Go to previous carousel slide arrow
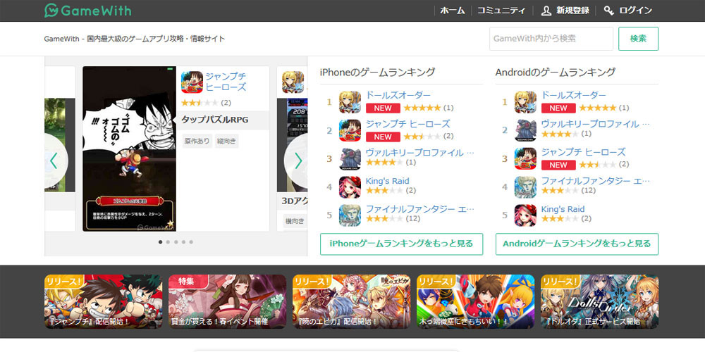The width and height of the screenshot is (705, 352). (55, 161)
